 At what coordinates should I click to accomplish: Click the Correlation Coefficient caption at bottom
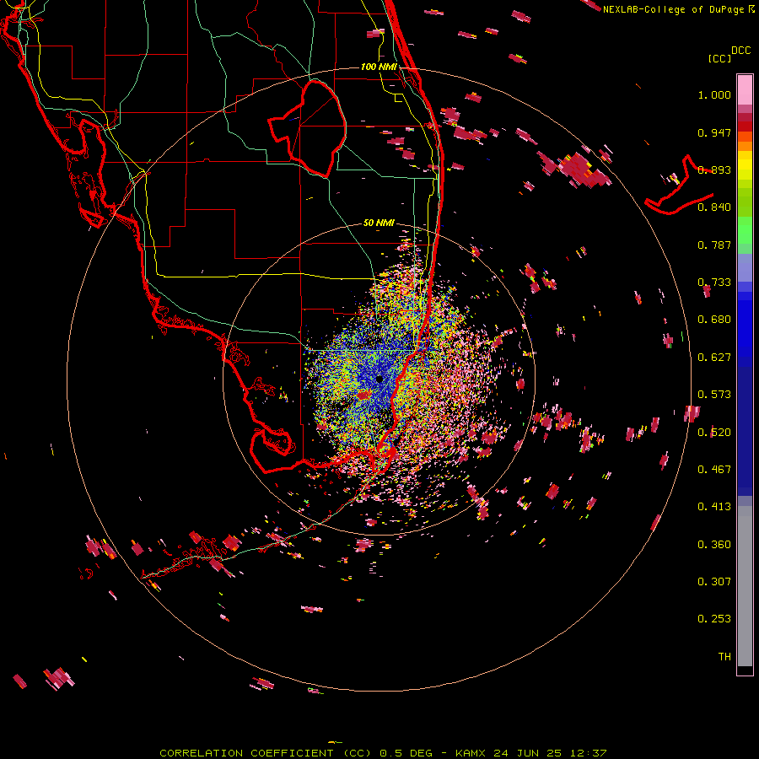pos(383,753)
